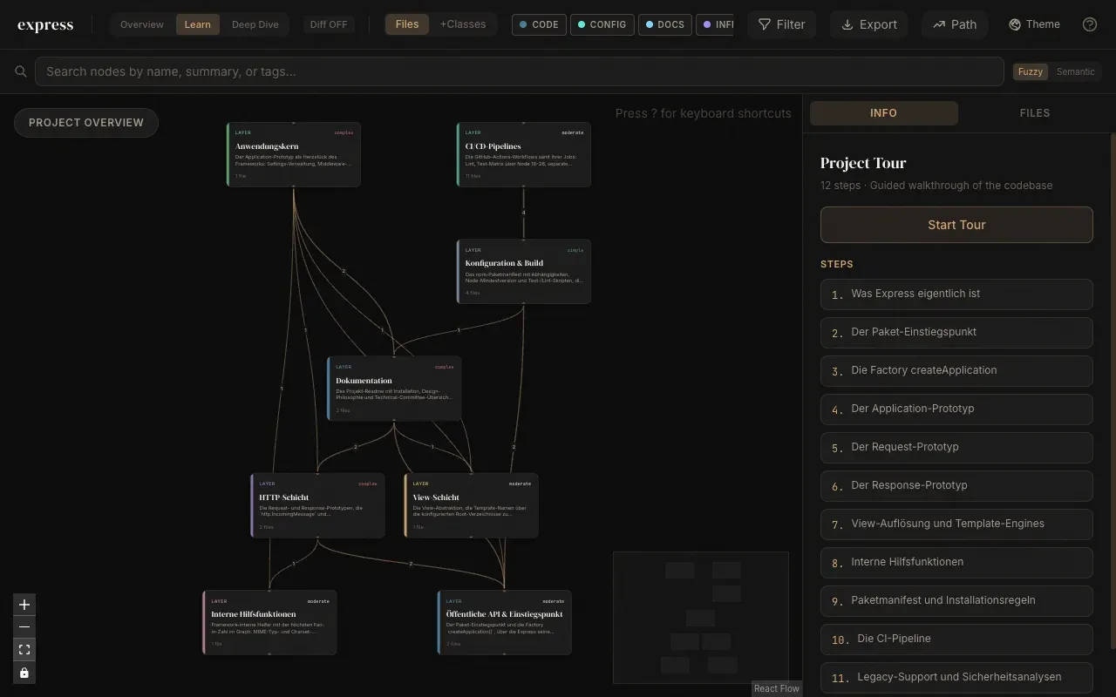Viewport: 1116px width, 697px height.
Task: Select the HTTP-Schicht layer node
Action: [317, 505]
